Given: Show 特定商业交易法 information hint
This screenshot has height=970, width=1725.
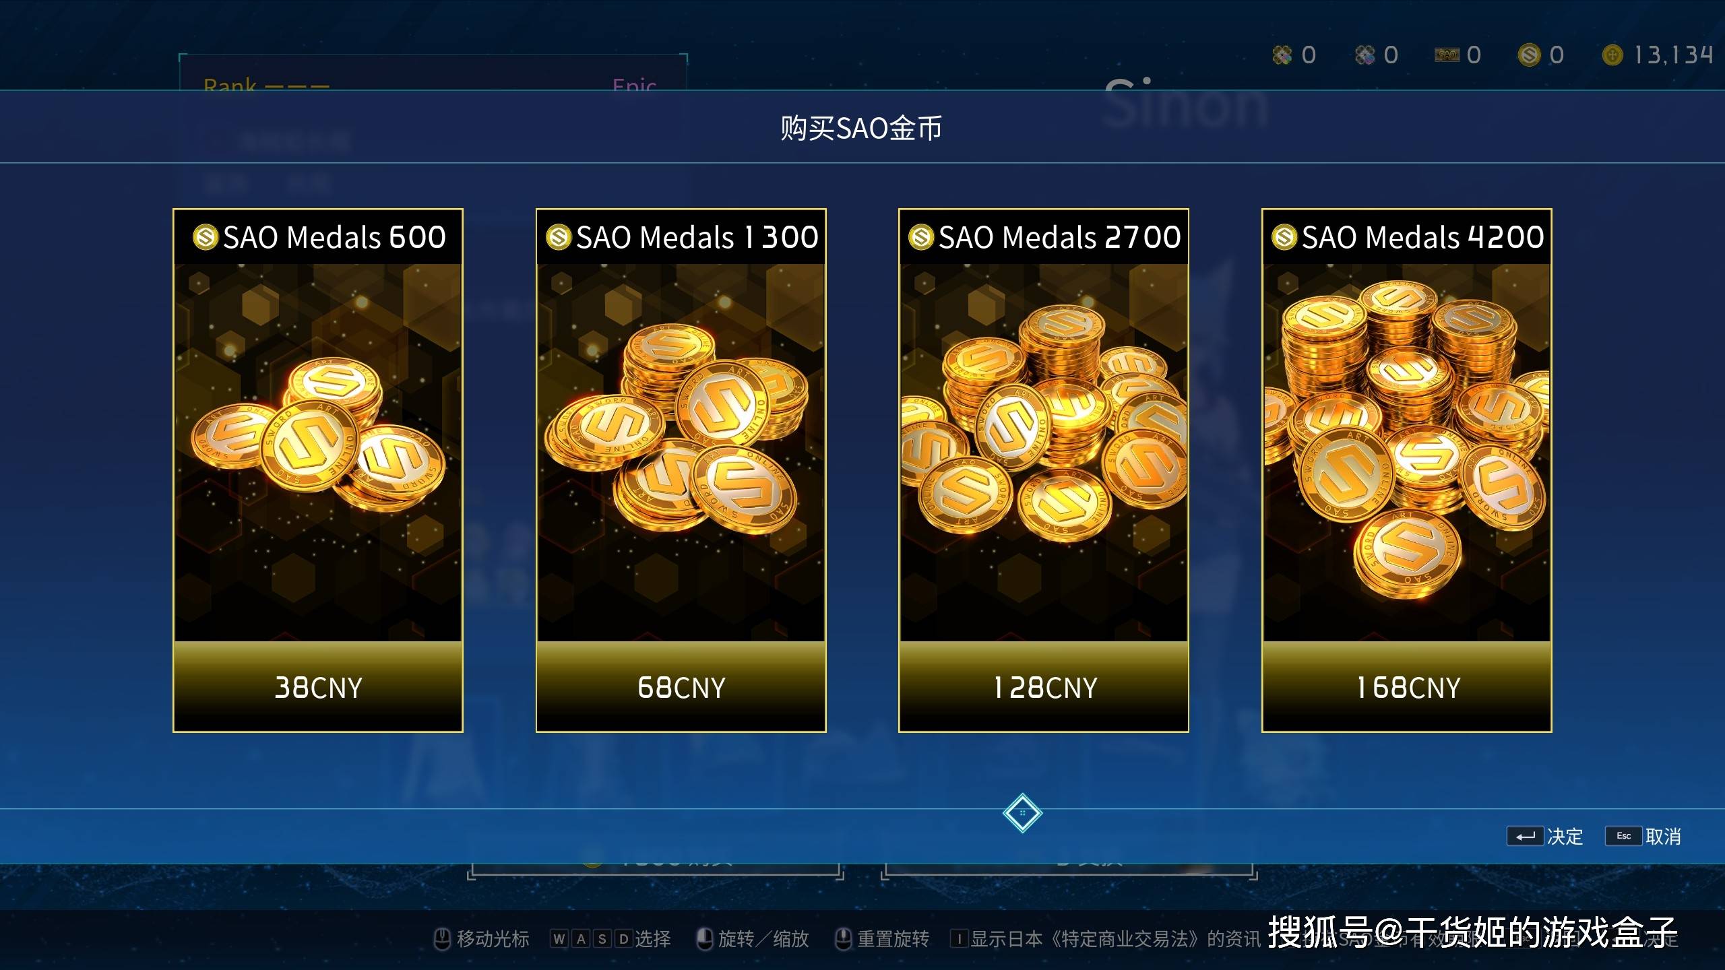Looking at the screenshot, I should tap(1105, 938).
